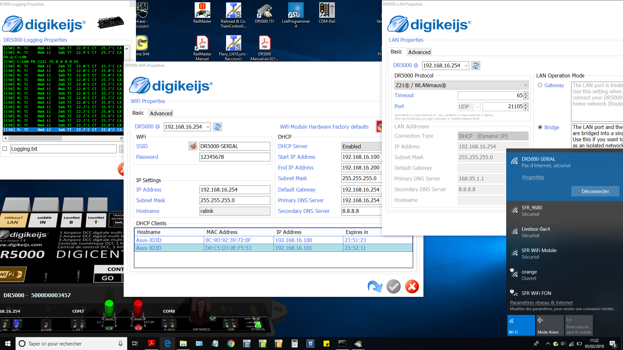Select the Bridge LAN operation mode
The height and width of the screenshot is (350, 623).
point(540,127)
